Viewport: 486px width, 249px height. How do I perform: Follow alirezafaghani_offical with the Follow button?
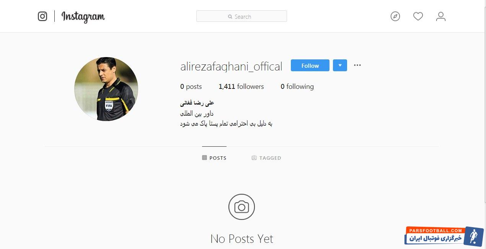(x=310, y=66)
